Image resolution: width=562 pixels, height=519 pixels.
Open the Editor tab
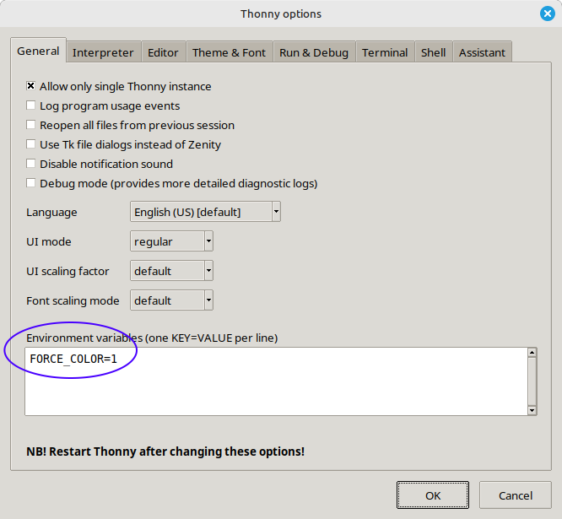[x=163, y=52]
